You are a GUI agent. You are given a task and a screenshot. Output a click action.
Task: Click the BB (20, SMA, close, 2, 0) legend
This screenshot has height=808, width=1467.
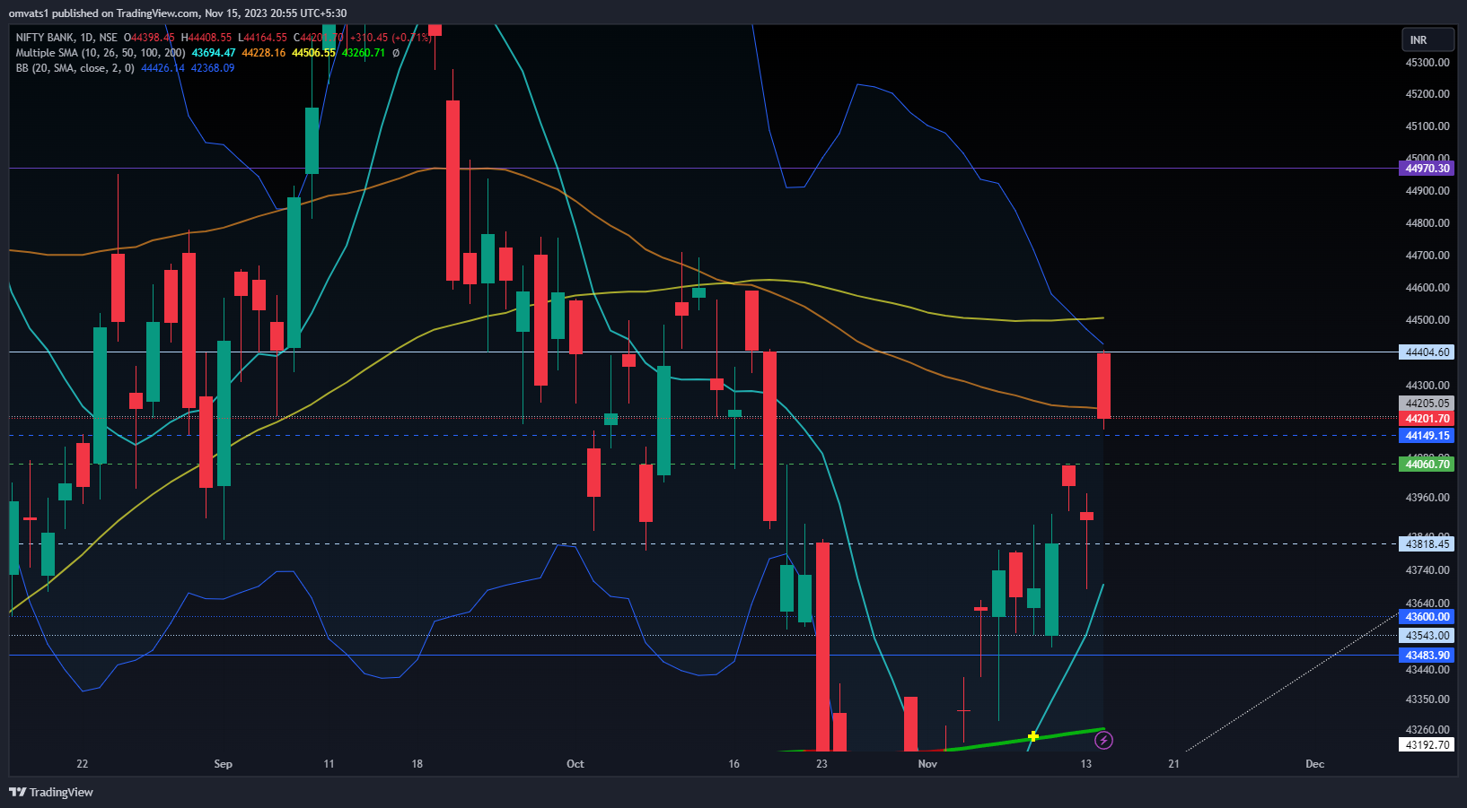(75, 68)
